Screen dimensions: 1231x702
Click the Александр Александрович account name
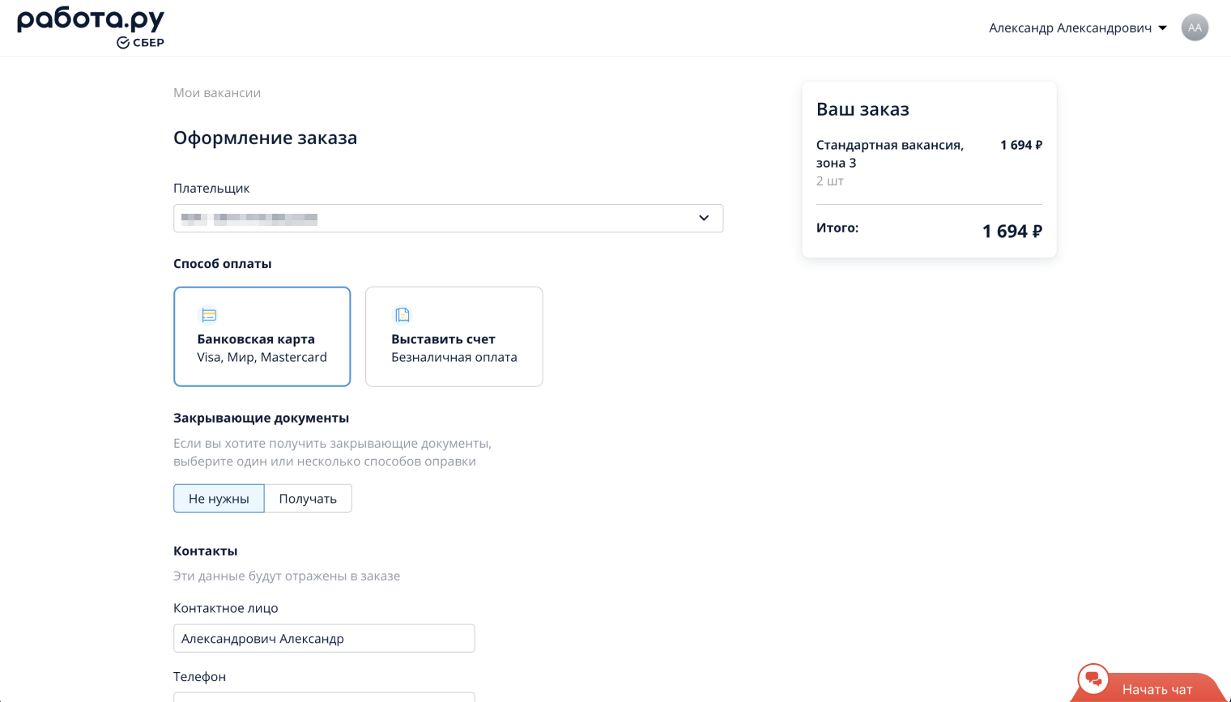[x=1070, y=28]
